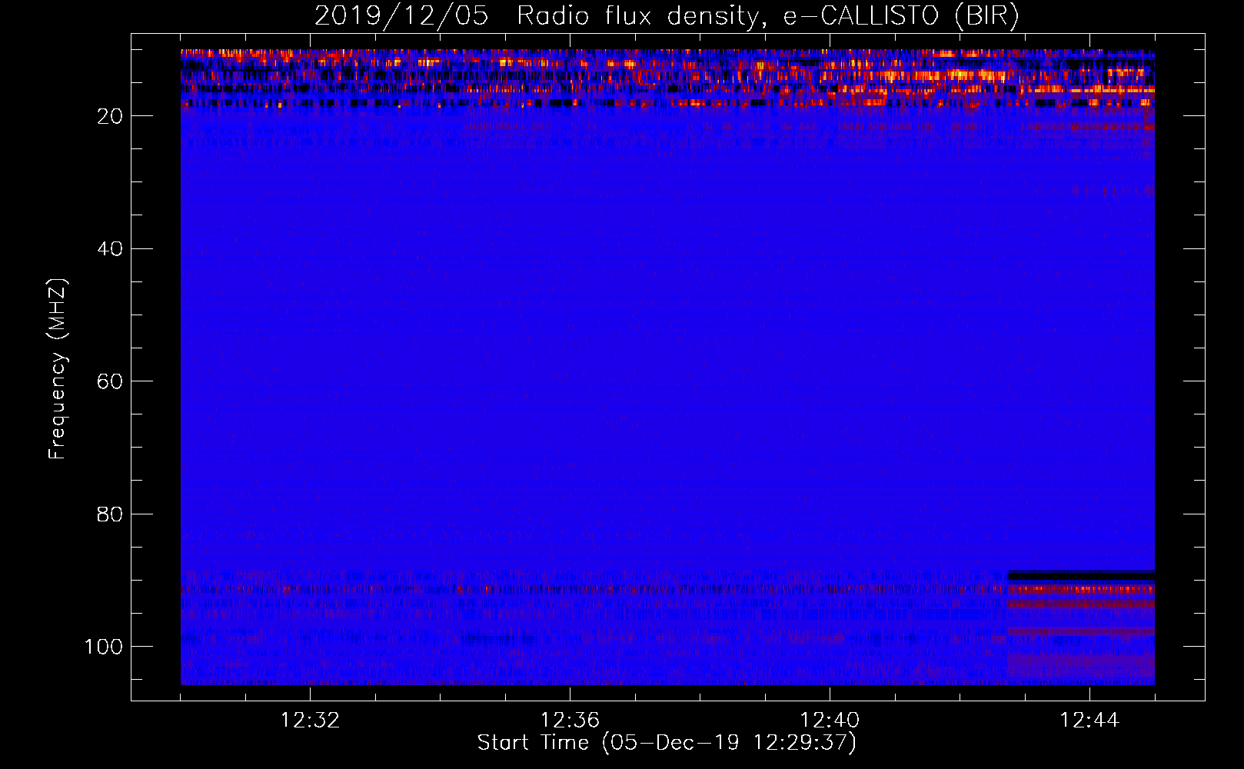
Task: Click the 40 MHz frequency tick label
Action: click(109, 249)
